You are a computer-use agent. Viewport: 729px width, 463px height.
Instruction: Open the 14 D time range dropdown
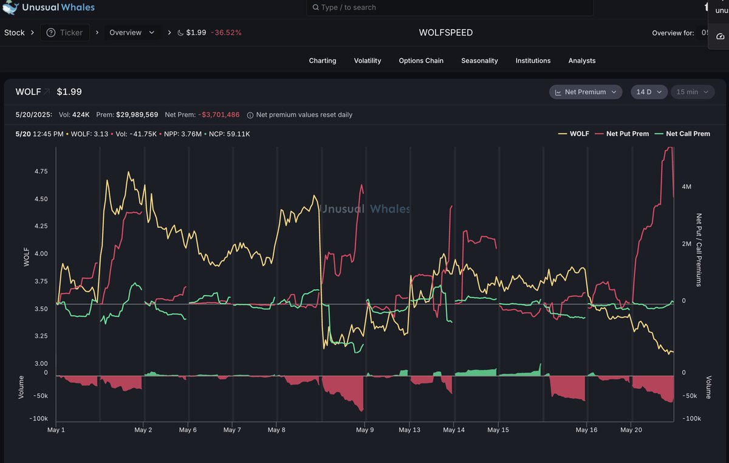pyautogui.click(x=649, y=92)
